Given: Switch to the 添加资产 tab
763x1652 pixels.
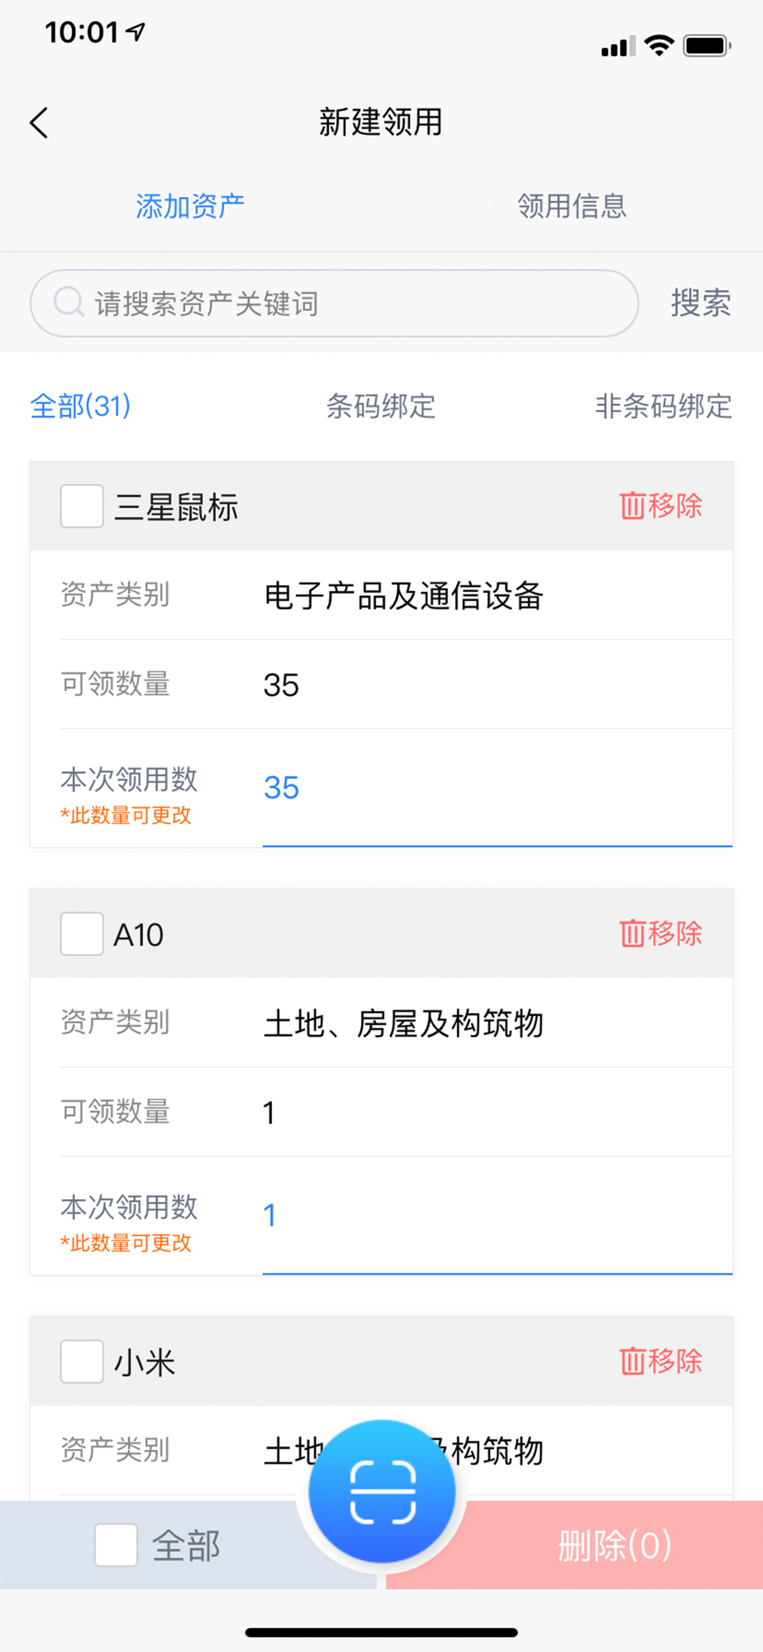Looking at the screenshot, I should (190, 206).
